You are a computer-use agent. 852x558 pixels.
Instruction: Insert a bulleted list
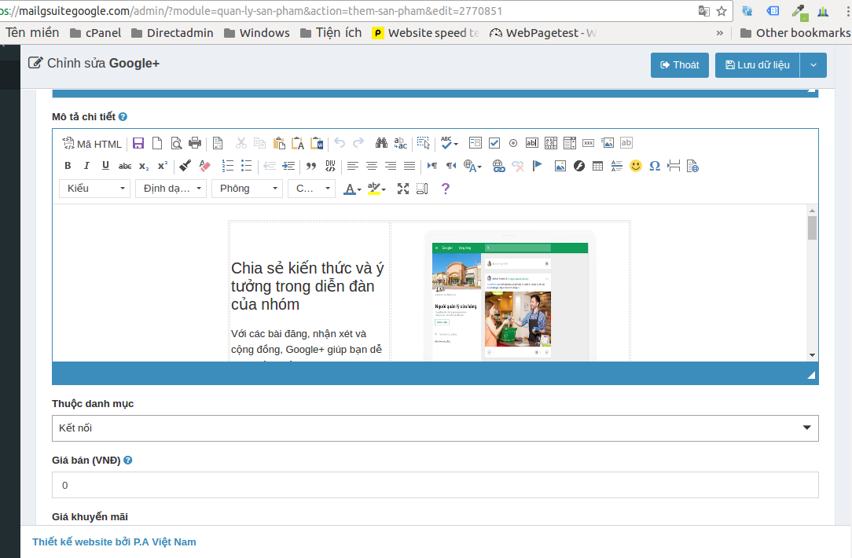click(247, 166)
